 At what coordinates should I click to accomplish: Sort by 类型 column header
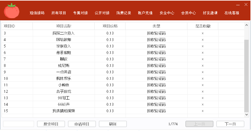click(156, 26)
